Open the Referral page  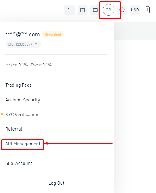pos(14,129)
